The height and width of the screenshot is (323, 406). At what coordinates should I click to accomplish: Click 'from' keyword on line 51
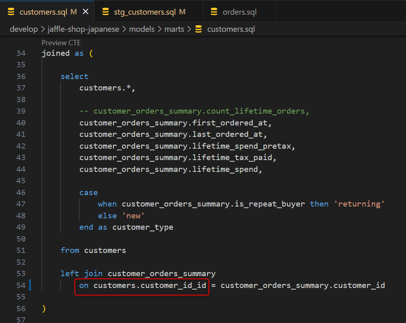point(70,250)
